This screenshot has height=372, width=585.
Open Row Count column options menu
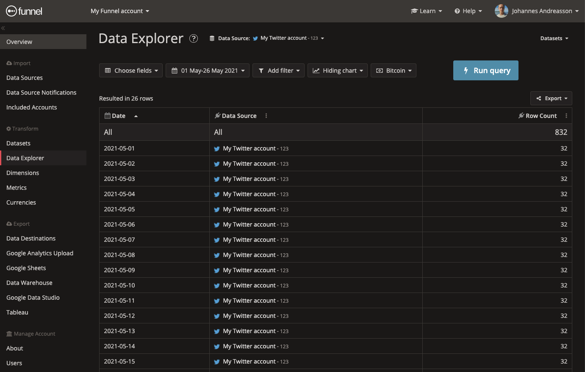[x=566, y=116]
